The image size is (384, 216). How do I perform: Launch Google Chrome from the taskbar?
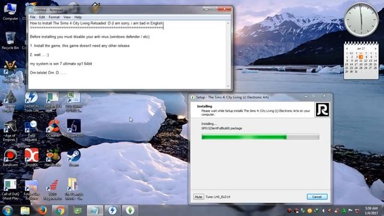(x=60, y=211)
